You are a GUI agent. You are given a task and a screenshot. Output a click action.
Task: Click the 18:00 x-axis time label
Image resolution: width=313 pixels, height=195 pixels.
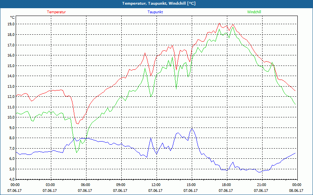pyautogui.click(x=226, y=184)
